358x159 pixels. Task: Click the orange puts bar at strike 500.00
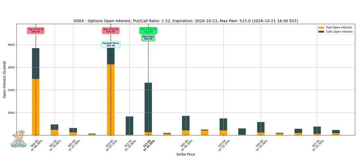(x=36, y=107)
